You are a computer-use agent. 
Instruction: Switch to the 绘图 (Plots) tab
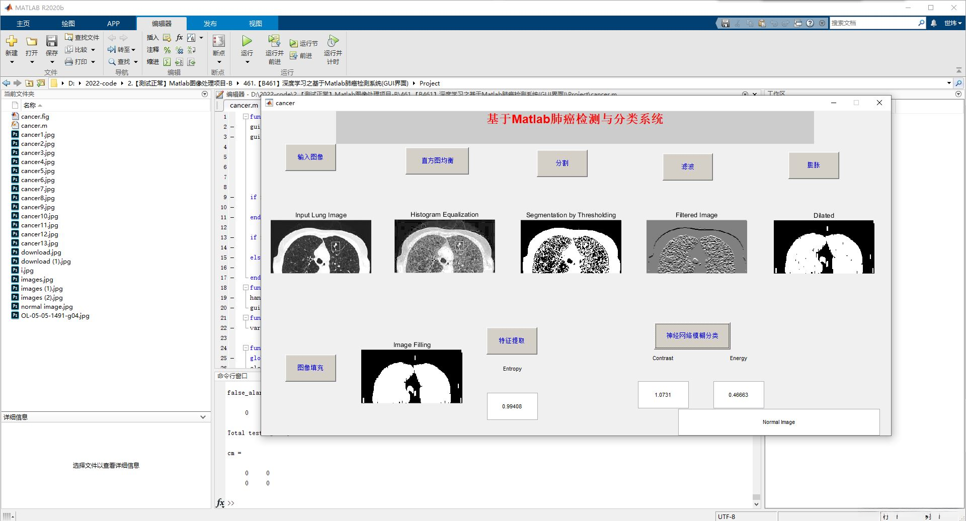68,24
